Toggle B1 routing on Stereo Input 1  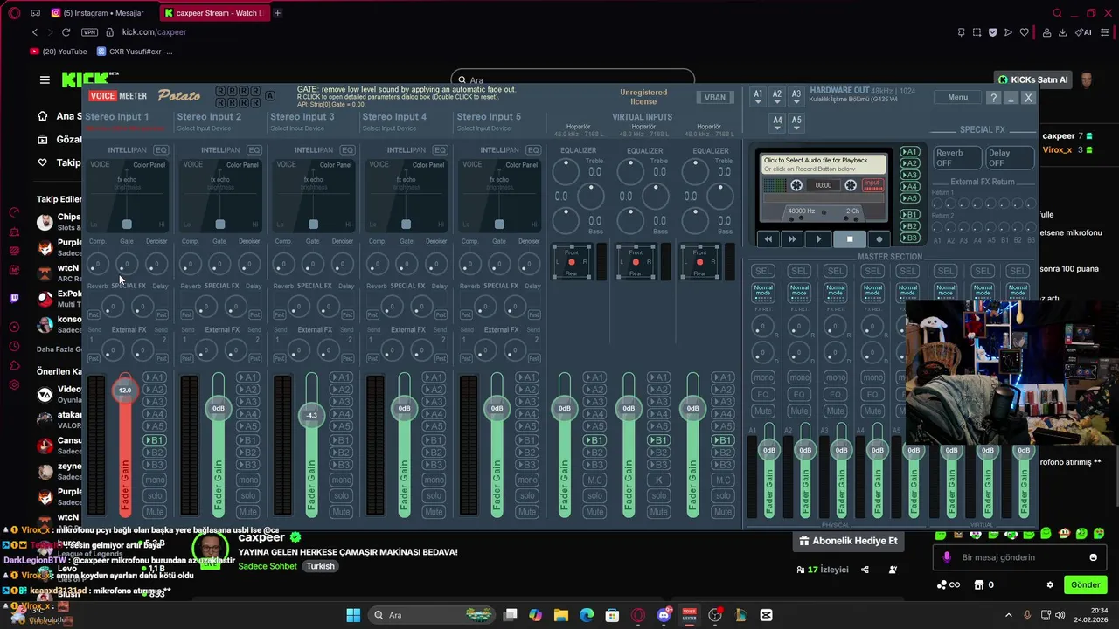155,440
